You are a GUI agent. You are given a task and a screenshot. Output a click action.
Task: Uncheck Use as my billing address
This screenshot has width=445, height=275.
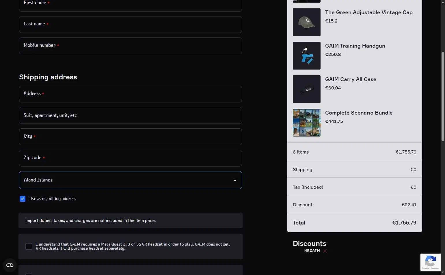tap(23, 199)
